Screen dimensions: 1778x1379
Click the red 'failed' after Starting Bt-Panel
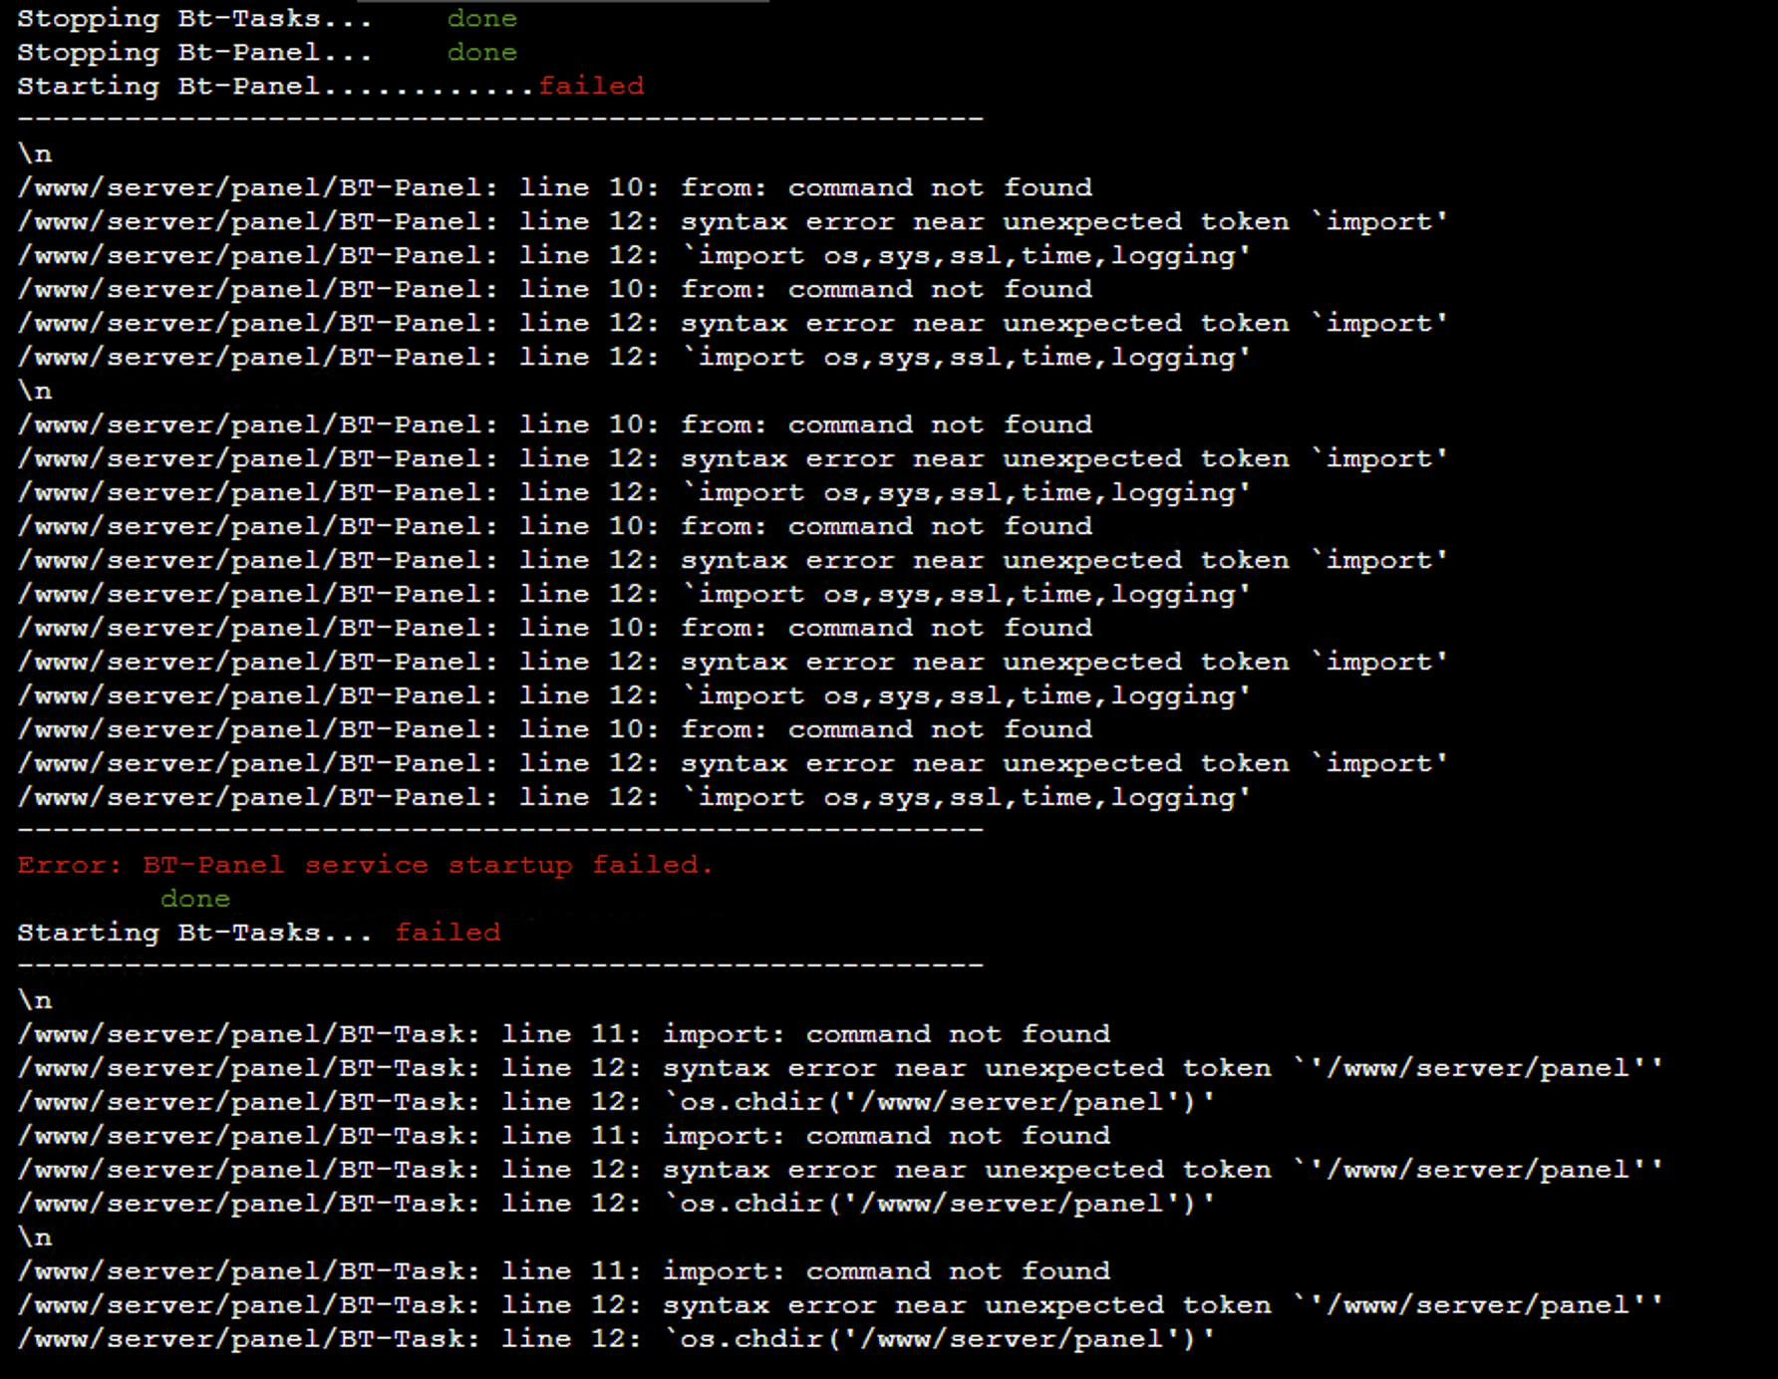click(x=592, y=87)
